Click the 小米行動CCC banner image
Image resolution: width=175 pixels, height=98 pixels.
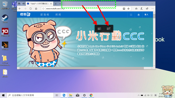tap(85, 42)
